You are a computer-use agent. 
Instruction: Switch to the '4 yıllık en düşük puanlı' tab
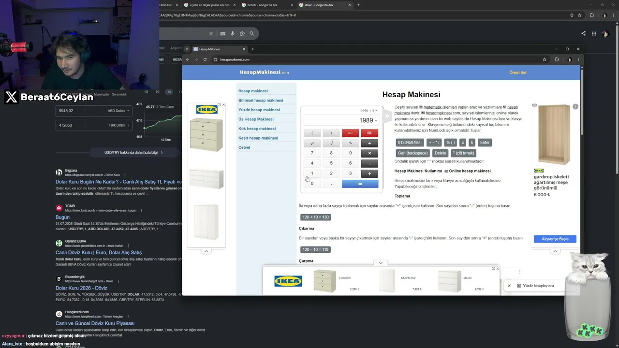coord(210,5)
